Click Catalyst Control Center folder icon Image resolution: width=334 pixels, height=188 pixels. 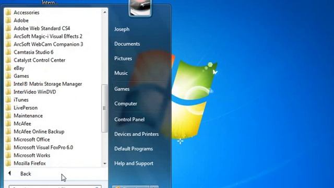click(8, 60)
